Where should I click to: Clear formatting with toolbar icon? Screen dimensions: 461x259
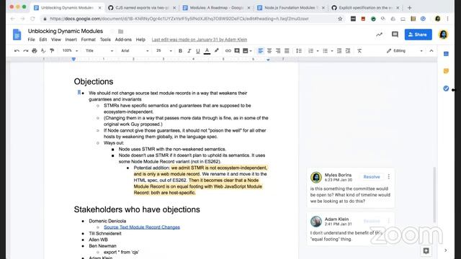click(359, 51)
